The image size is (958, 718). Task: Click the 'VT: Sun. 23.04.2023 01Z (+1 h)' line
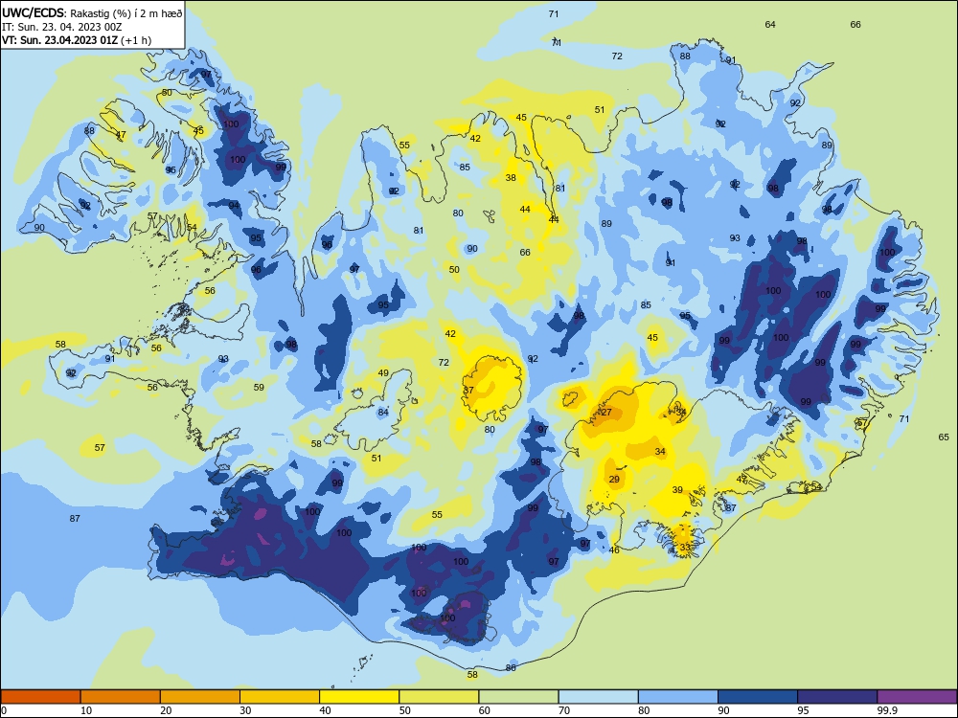[77, 40]
